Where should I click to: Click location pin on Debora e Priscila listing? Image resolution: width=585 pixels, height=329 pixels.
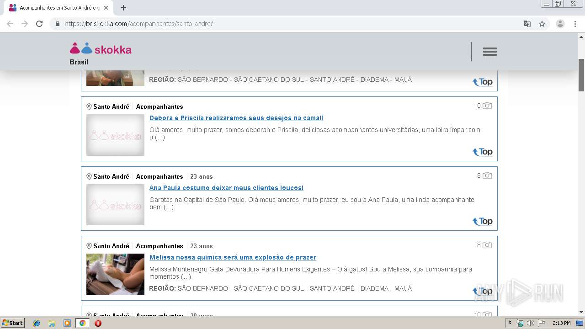[x=89, y=106]
